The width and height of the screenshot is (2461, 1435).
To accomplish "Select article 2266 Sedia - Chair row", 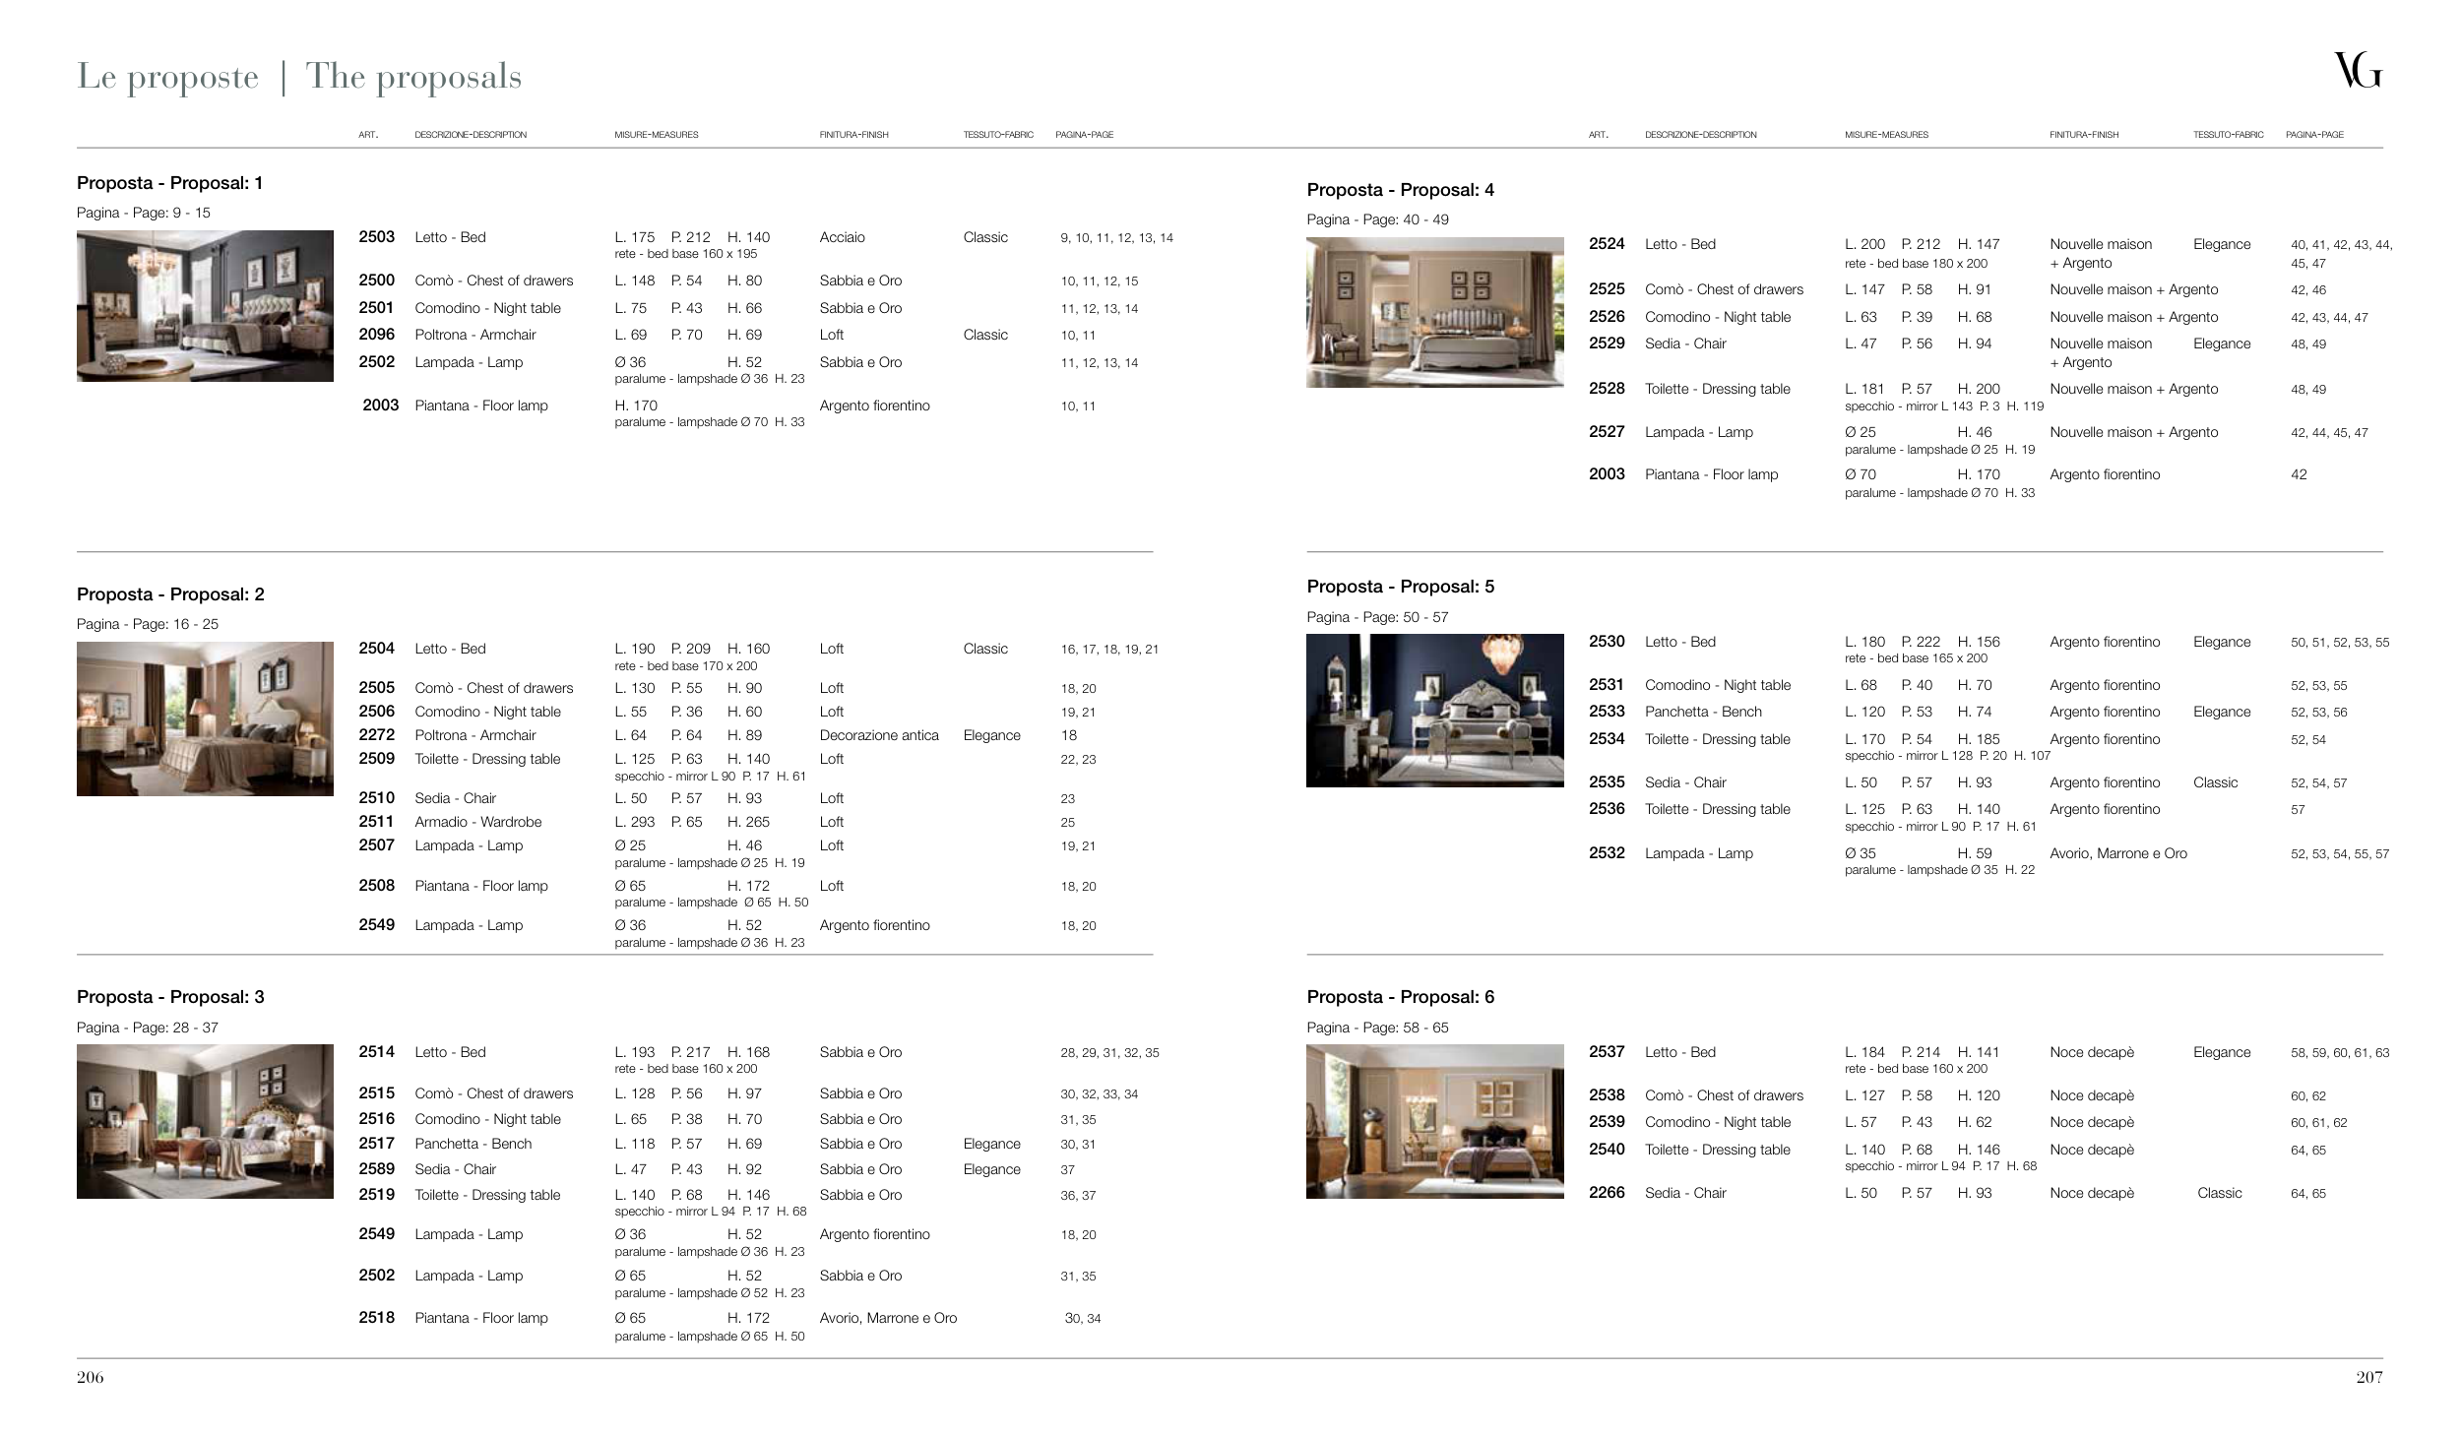I will (1685, 1193).
